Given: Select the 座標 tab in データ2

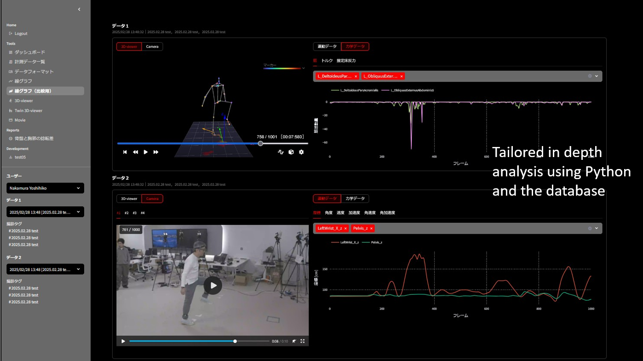Looking at the screenshot, I should [x=316, y=213].
